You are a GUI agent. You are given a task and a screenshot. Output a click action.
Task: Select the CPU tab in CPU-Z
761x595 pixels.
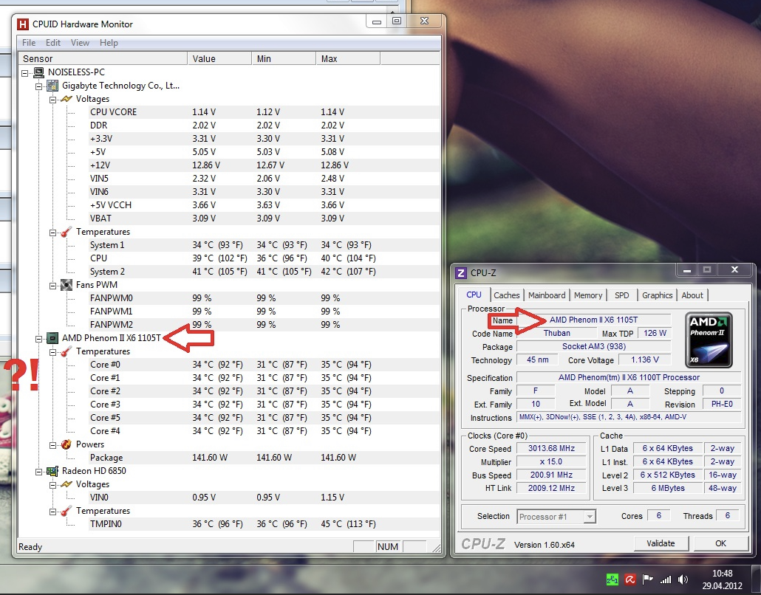coord(474,295)
